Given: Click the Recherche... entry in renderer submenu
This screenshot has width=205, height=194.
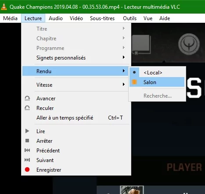Looking at the screenshot, I should point(157,96).
